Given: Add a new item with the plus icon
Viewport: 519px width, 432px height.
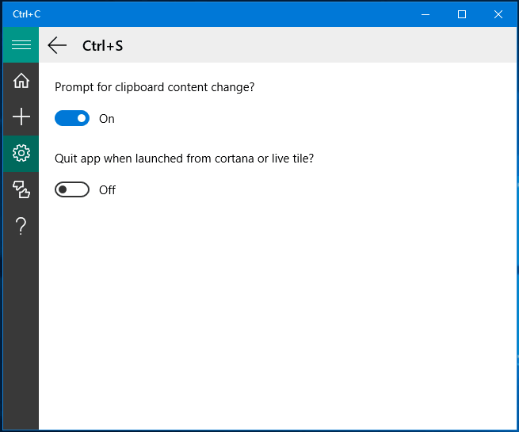Looking at the screenshot, I should pos(21,117).
